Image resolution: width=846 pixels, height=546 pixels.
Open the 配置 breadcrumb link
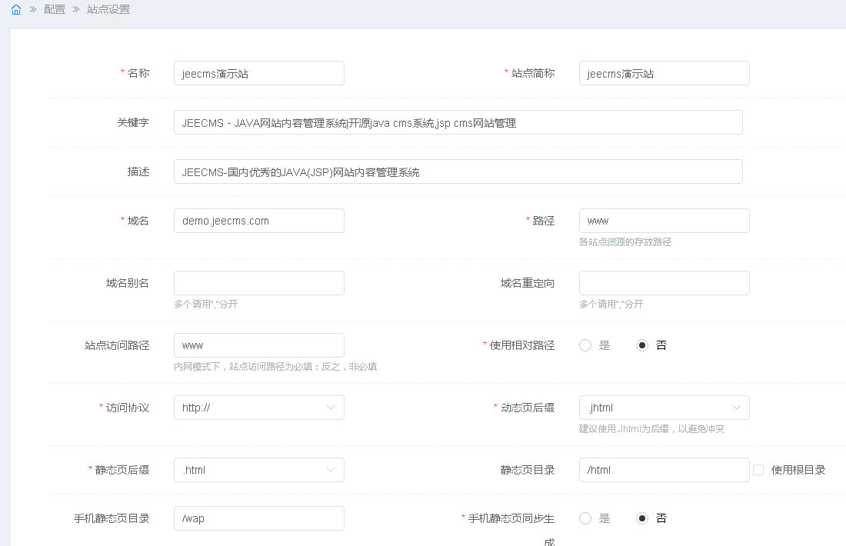tap(55, 9)
